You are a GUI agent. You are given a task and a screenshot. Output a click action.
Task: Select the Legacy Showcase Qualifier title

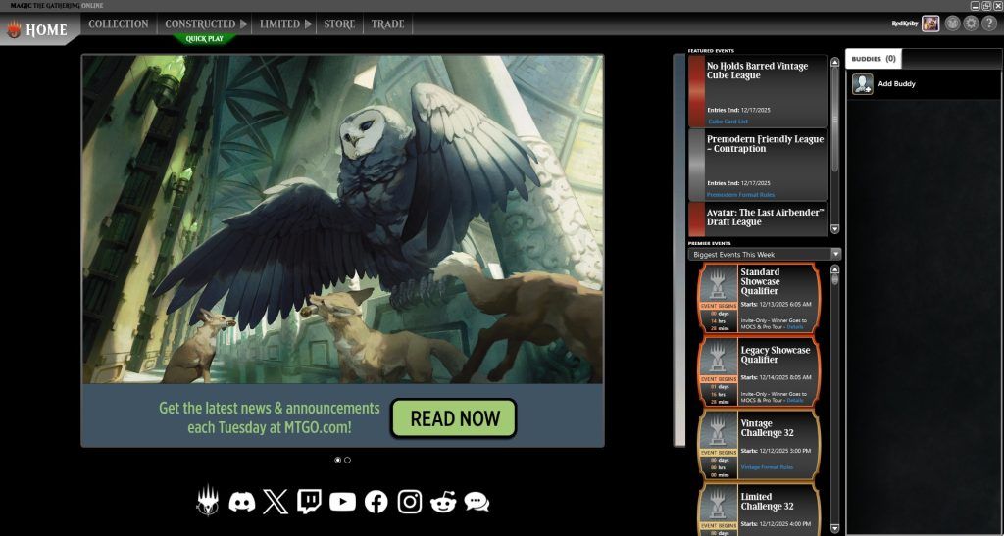tap(775, 355)
